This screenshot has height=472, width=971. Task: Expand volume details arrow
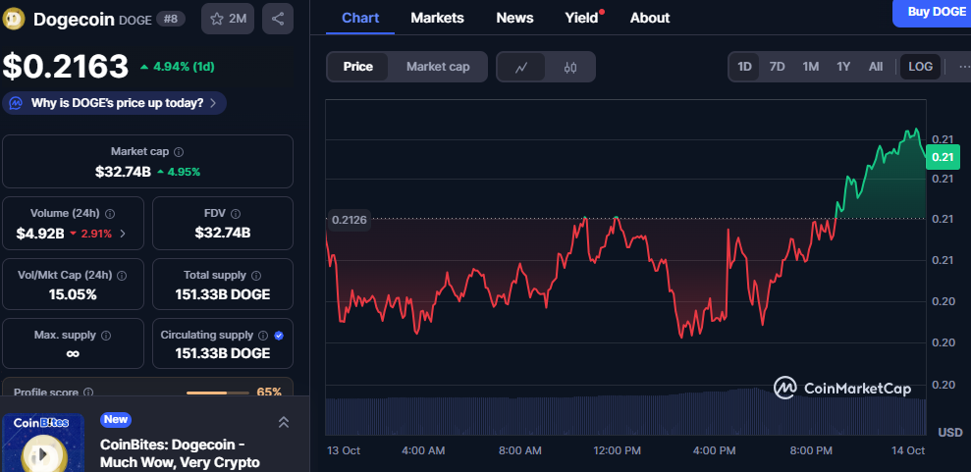tap(123, 234)
